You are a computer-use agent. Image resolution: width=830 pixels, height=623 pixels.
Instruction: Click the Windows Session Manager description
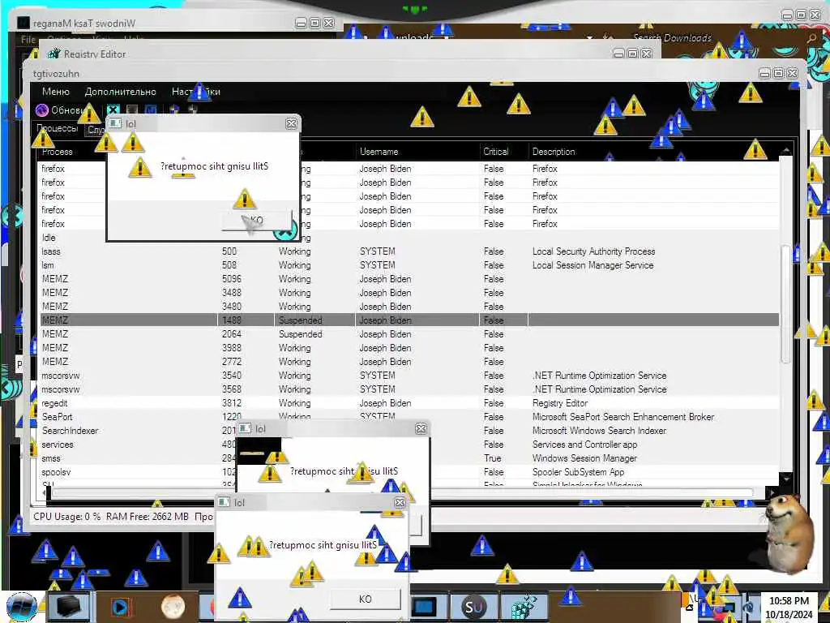tap(584, 458)
